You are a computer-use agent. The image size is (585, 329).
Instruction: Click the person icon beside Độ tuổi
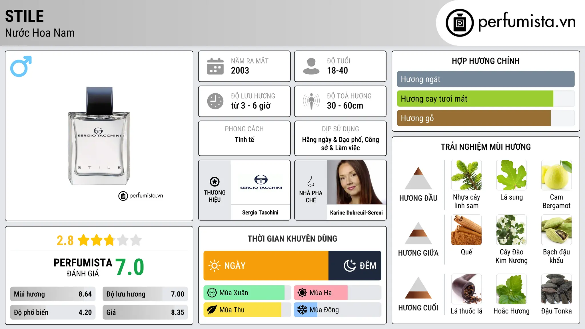tap(311, 66)
